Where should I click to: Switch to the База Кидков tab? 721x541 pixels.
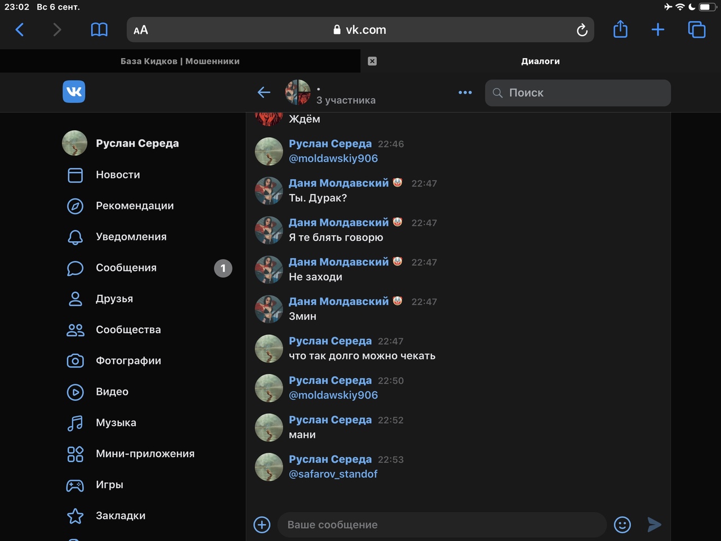coord(180,61)
